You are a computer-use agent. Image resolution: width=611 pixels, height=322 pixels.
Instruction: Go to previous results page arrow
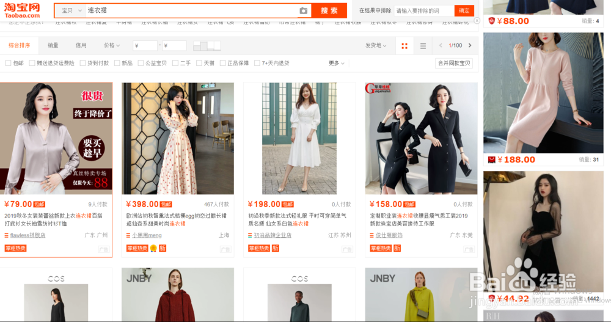point(441,46)
